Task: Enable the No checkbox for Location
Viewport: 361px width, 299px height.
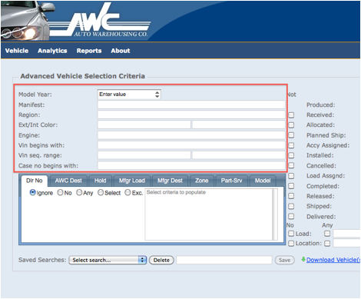Action: 291,243
